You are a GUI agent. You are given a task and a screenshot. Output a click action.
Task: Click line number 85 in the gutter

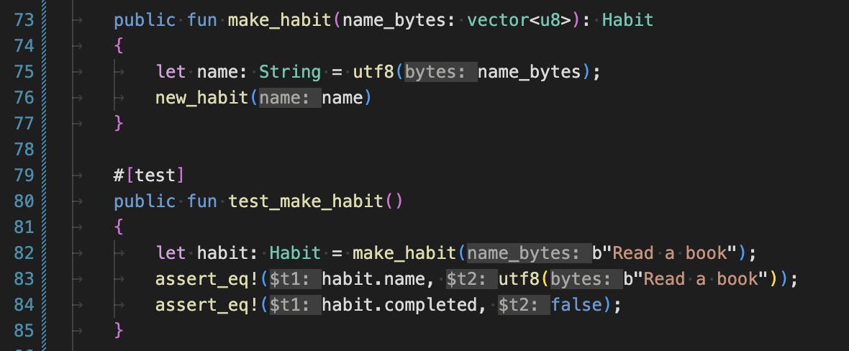23,330
